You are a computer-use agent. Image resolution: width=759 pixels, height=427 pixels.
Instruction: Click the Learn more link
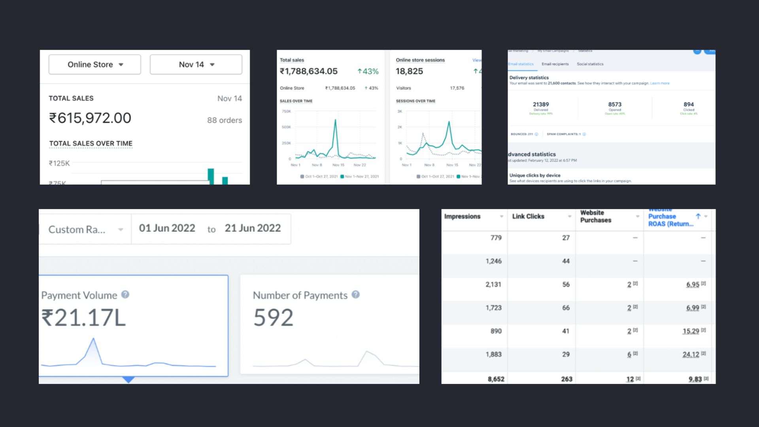(660, 83)
